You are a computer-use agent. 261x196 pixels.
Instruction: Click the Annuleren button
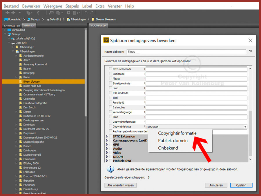[216, 185]
